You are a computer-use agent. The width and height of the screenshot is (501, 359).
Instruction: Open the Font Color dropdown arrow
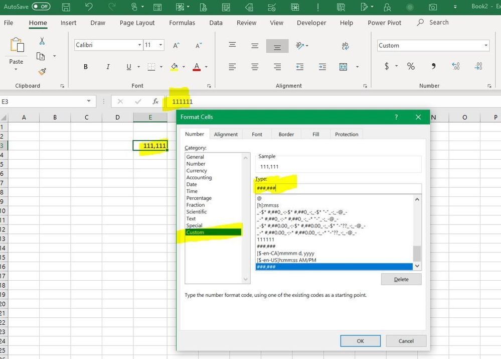pos(206,67)
